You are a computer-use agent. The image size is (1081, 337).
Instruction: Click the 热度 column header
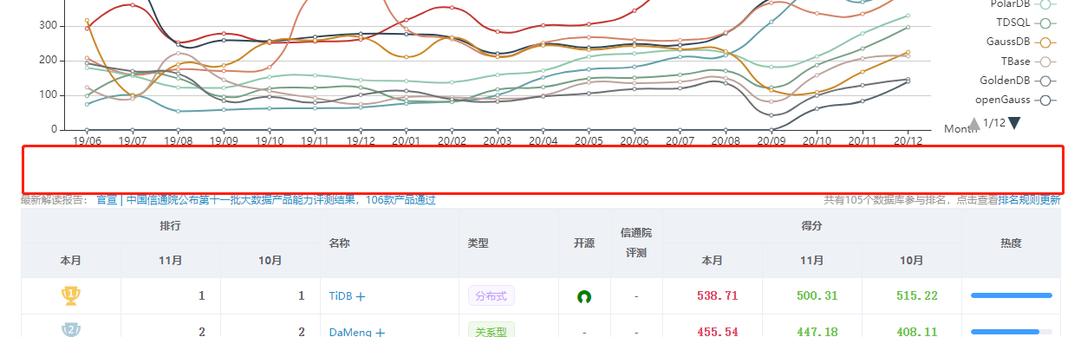pyautogui.click(x=1011, y=243)
